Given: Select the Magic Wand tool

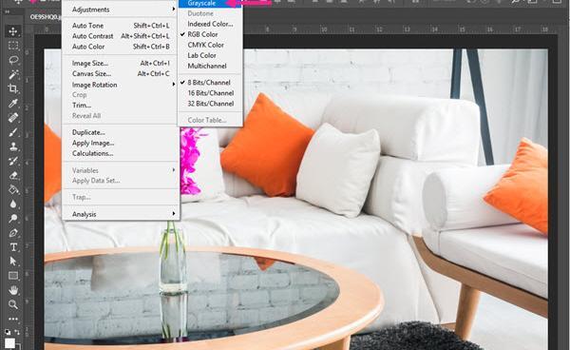Looking at the screenshot, I should [13, 74].
